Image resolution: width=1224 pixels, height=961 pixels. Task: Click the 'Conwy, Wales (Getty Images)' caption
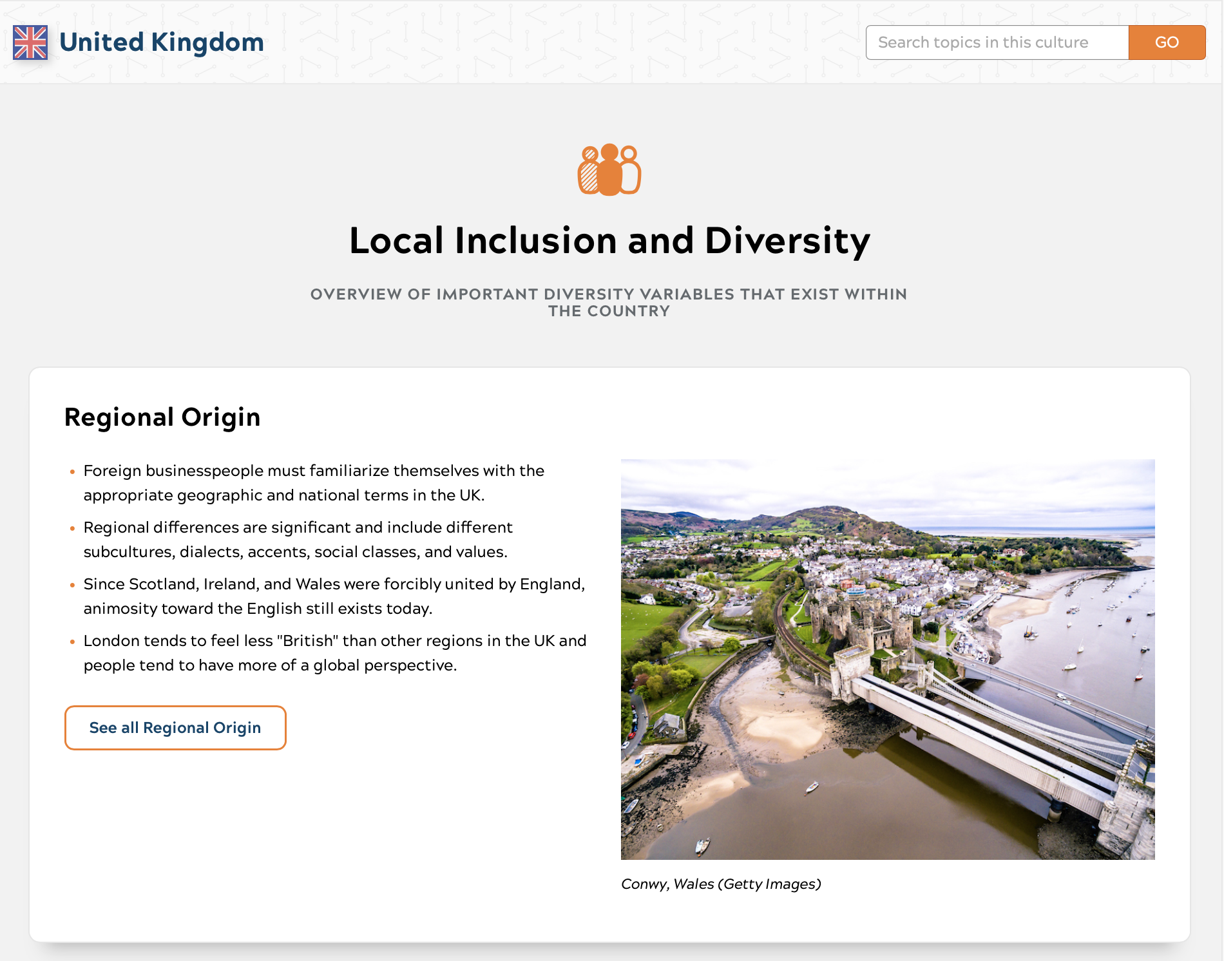721,884
